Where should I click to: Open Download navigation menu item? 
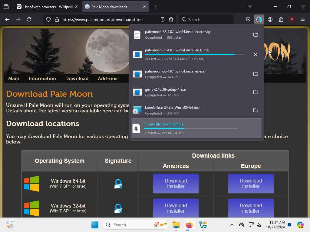(77, 79)
